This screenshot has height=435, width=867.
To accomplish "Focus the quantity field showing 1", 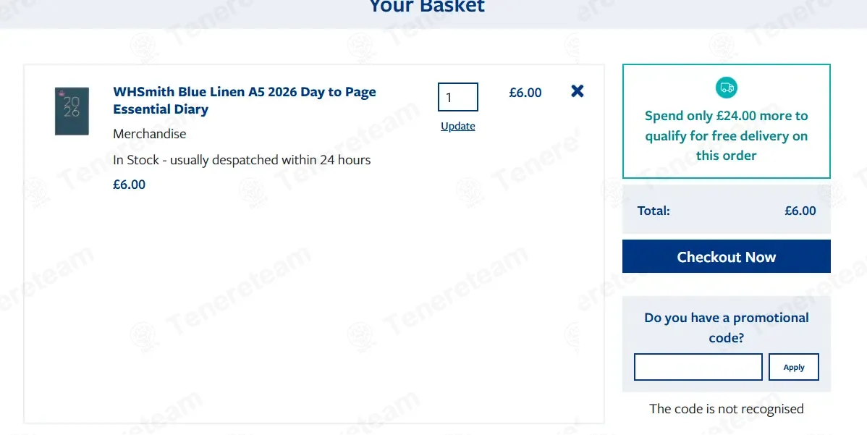I will pyautogui.click(x=458, y=97).
